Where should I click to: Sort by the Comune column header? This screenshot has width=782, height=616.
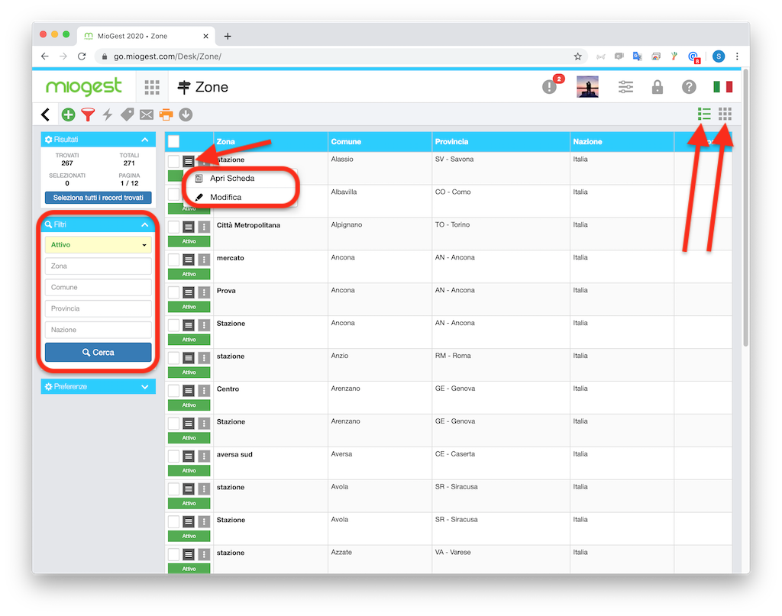click(346, 141)
